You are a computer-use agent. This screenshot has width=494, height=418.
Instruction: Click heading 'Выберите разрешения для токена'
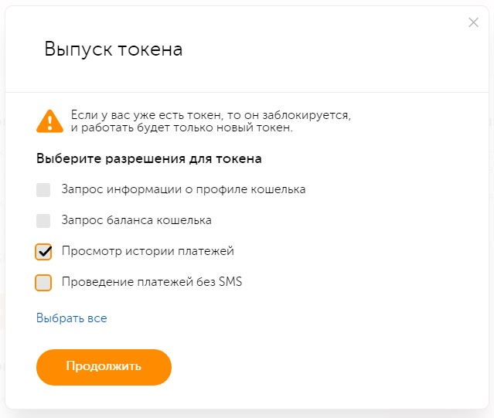click(x=148, y=159)
